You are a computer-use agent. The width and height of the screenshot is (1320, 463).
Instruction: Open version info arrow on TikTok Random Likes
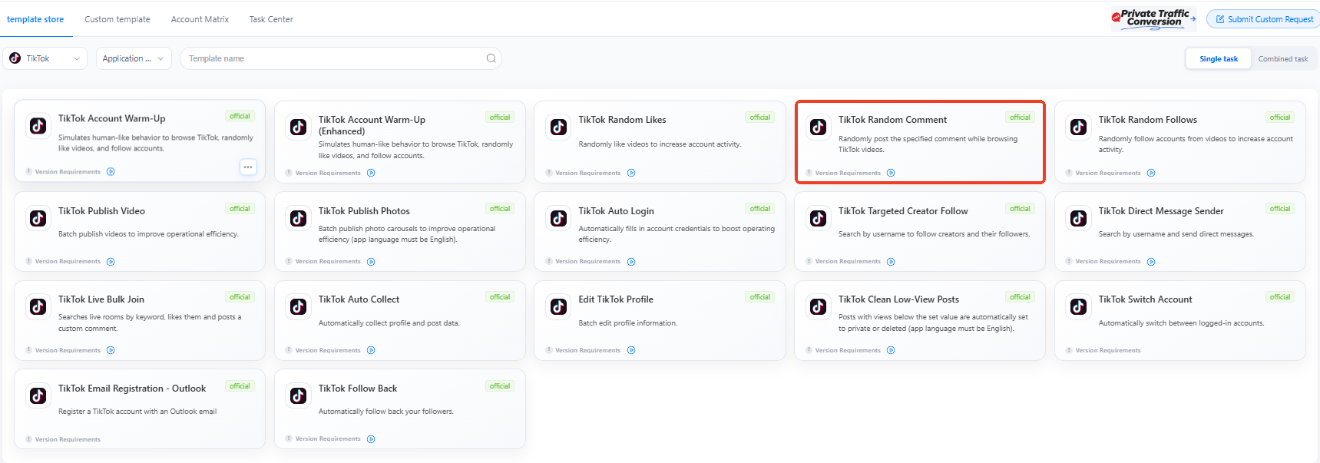[631, 173]
